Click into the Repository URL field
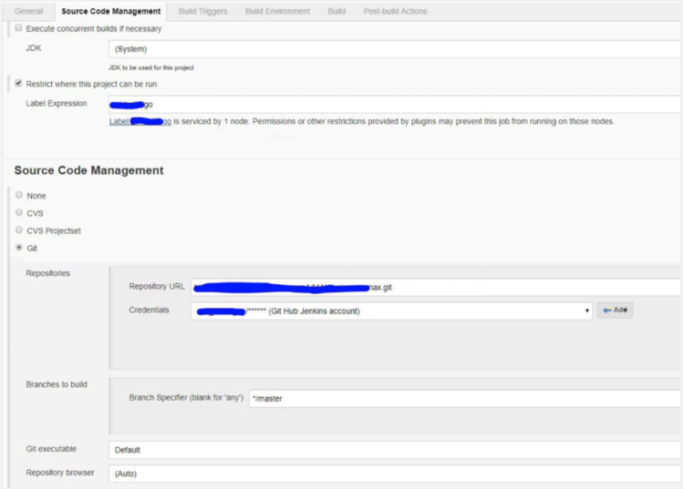 click(x=436, y=287)
